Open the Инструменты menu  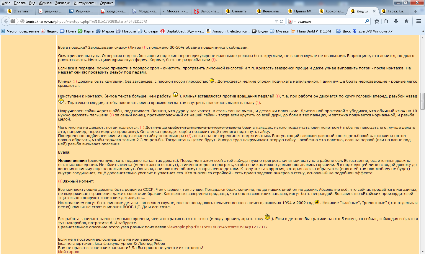pyautogui.click(x=85, y=3)
